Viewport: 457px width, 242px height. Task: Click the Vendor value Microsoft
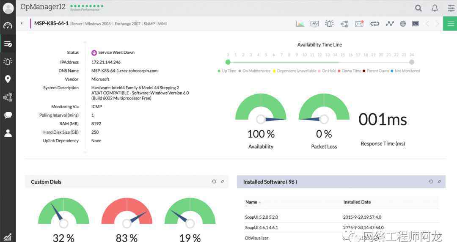click(100, 79)
